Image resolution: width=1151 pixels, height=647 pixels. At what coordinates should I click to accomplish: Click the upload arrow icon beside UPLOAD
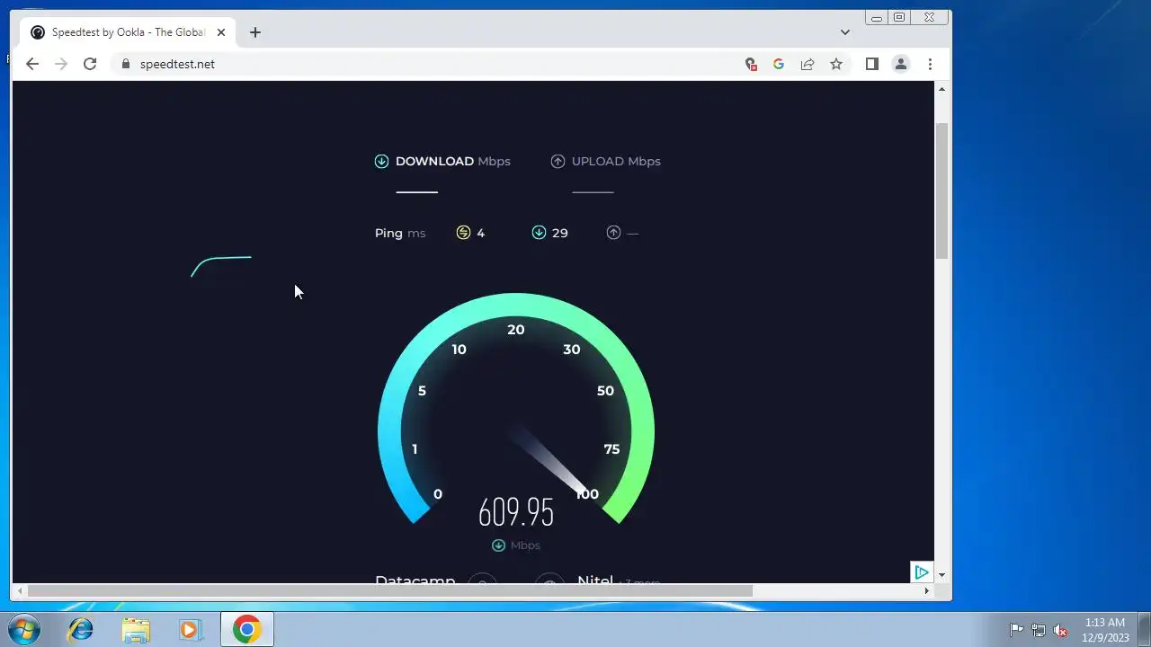pyautogui.click(x=558, y=161)
